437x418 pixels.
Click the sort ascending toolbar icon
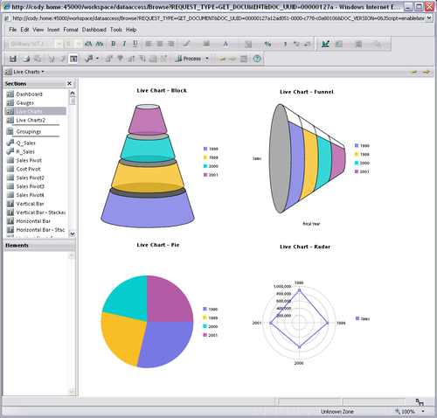tap(131, 59)
